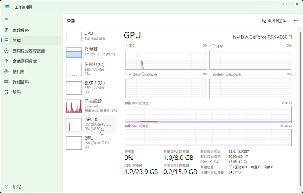This screenshot has width=303, height=193.
Task: Click the NVIDIA GeForce RTX 4060 Ti title
Action: pyautogui.click(x=263, y=37)
